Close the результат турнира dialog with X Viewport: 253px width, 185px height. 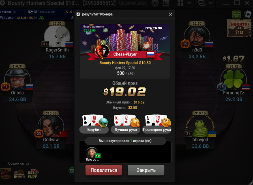[x=170, y=15]
